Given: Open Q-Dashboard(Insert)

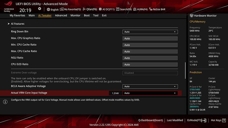Looking at the screenshot, I should point(150,120).
